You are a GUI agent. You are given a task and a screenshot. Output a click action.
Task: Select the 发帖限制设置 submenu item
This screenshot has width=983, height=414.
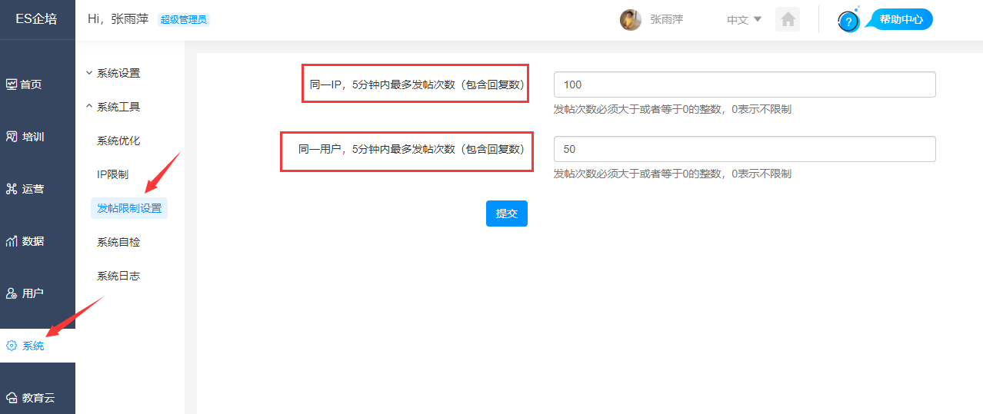[129, 208]
